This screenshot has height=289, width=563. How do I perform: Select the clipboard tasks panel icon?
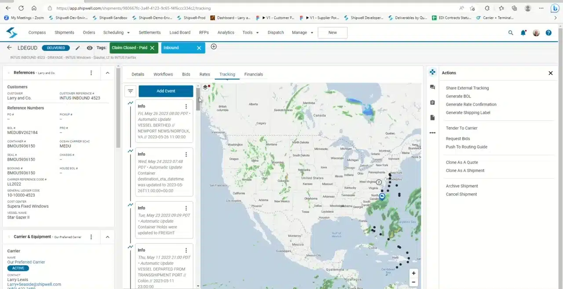(x=432, y=103)
